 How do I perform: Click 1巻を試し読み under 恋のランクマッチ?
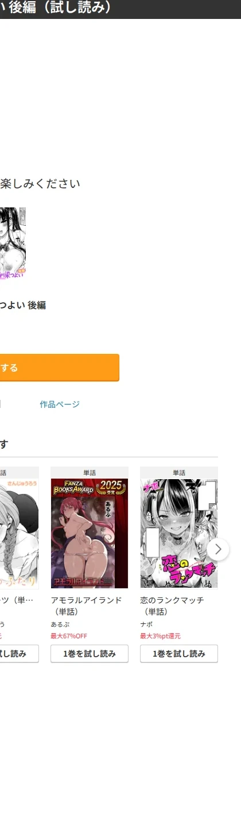(179, 654)
